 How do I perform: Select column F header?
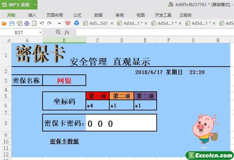point(169,40)
